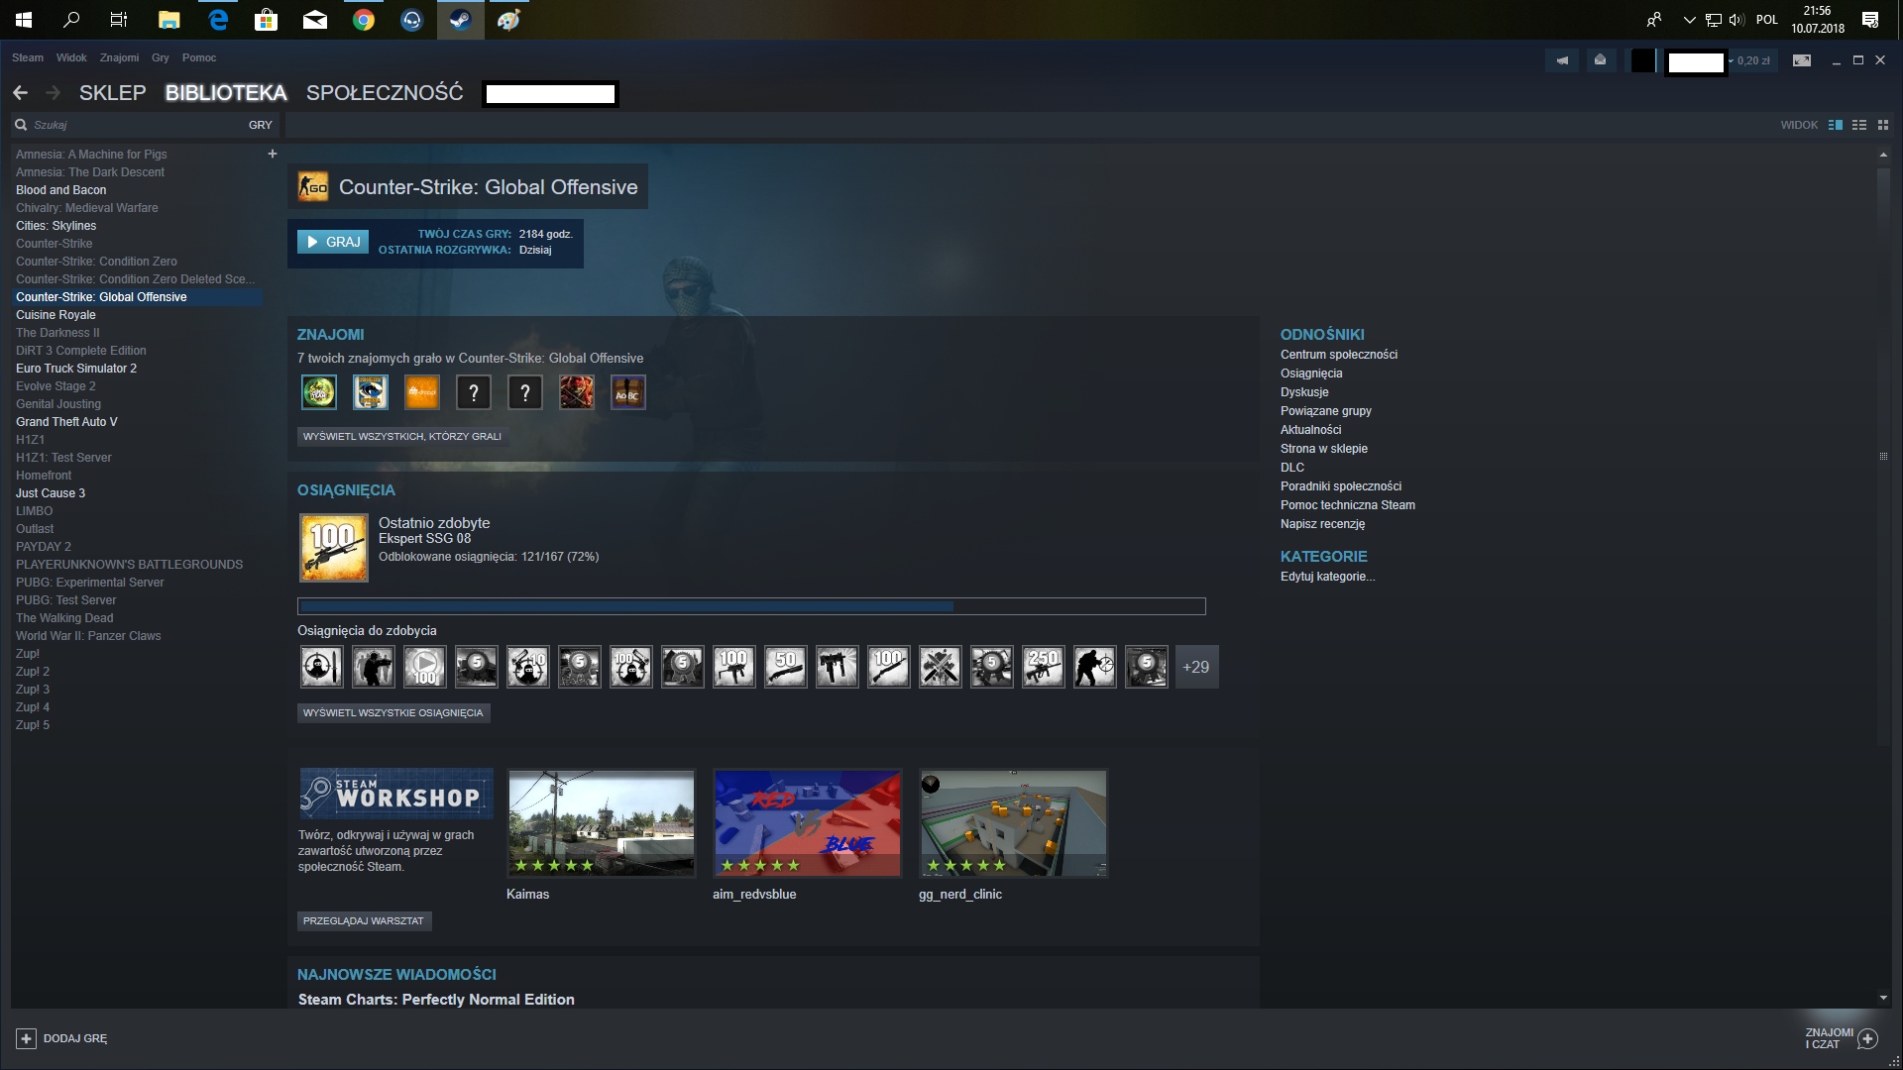Open Microsoft Edge from the taskbar

218,20
